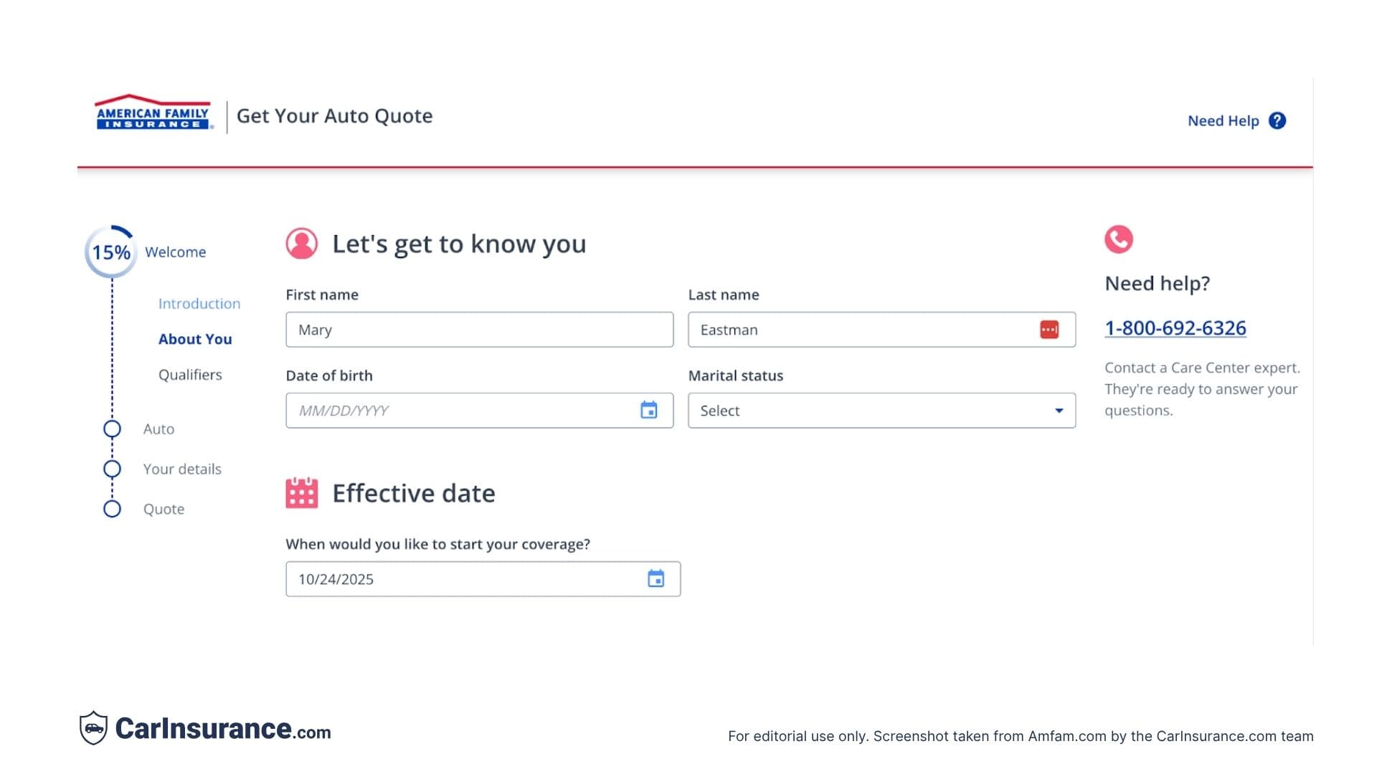The width and height of the screenshot is (1377, 774).
Task: Select the Auto step circle in sidebar
Action: (113, 429)
